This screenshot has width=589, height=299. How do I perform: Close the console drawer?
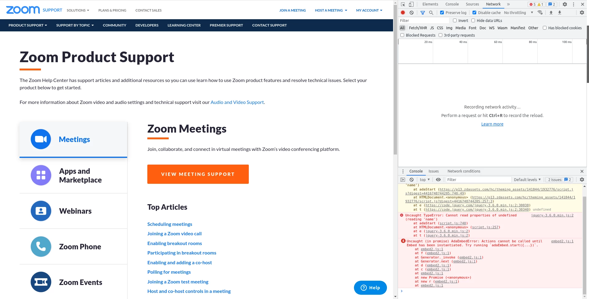pyautogui.click(x=582, y=171)
